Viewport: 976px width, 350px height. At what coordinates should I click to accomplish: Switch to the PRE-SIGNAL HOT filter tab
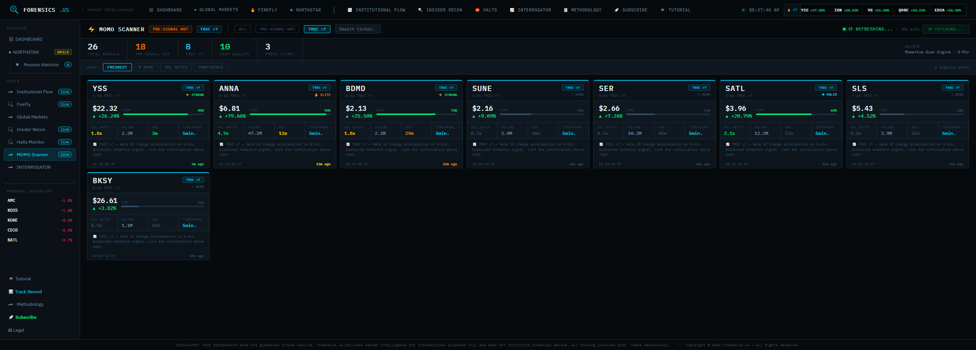click(277, 29)
